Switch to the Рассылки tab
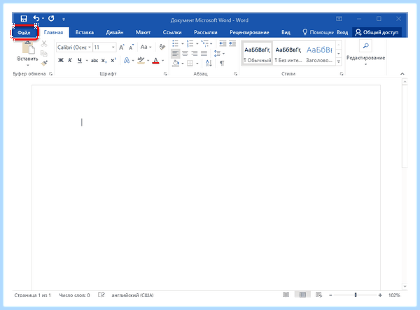Screen dimensions: 420x310 [205, 33]
